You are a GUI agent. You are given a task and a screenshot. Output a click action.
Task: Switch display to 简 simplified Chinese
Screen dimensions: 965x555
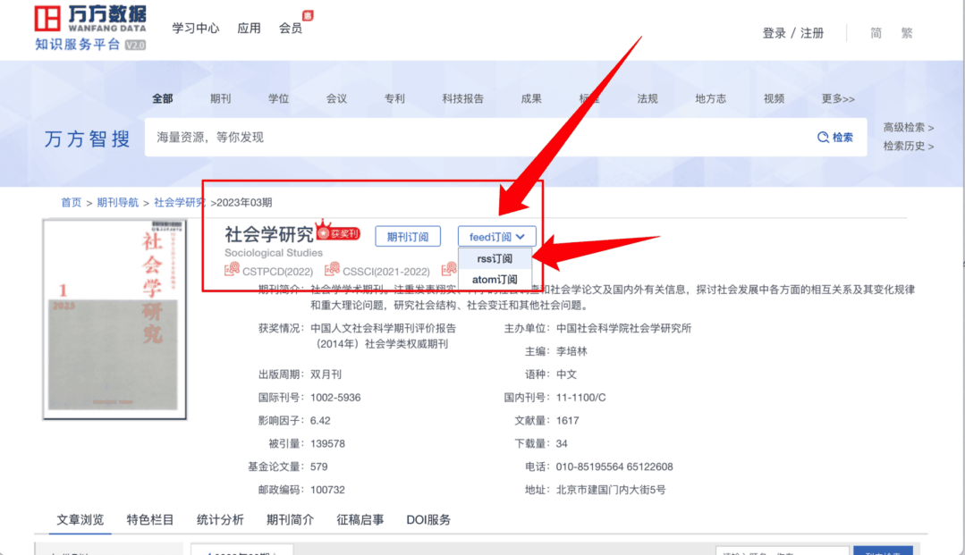click(x=876, y=32)
